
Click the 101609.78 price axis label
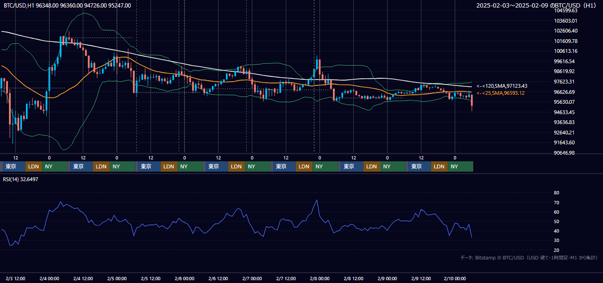[x=566, y=41]
